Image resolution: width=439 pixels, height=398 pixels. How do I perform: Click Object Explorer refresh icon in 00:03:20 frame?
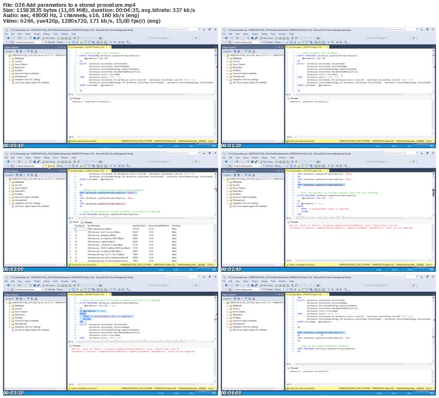[x=32, y=299]
